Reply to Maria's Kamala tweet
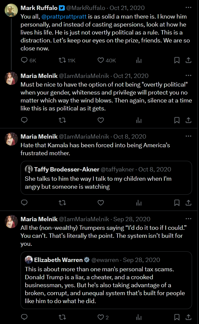199x324 pixels. point(24,202)
